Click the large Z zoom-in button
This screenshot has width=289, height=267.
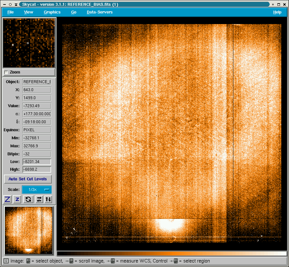coord(8,199)
